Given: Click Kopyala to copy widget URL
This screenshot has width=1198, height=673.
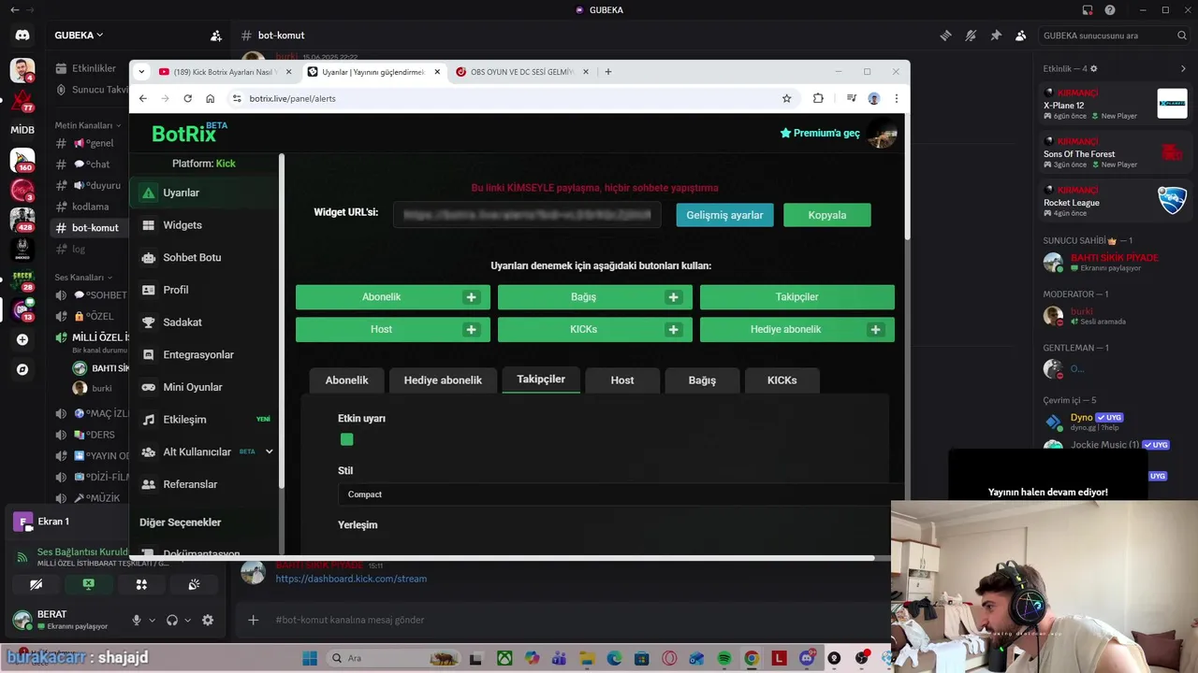Looking at the screenshot, I should point(827,215).
